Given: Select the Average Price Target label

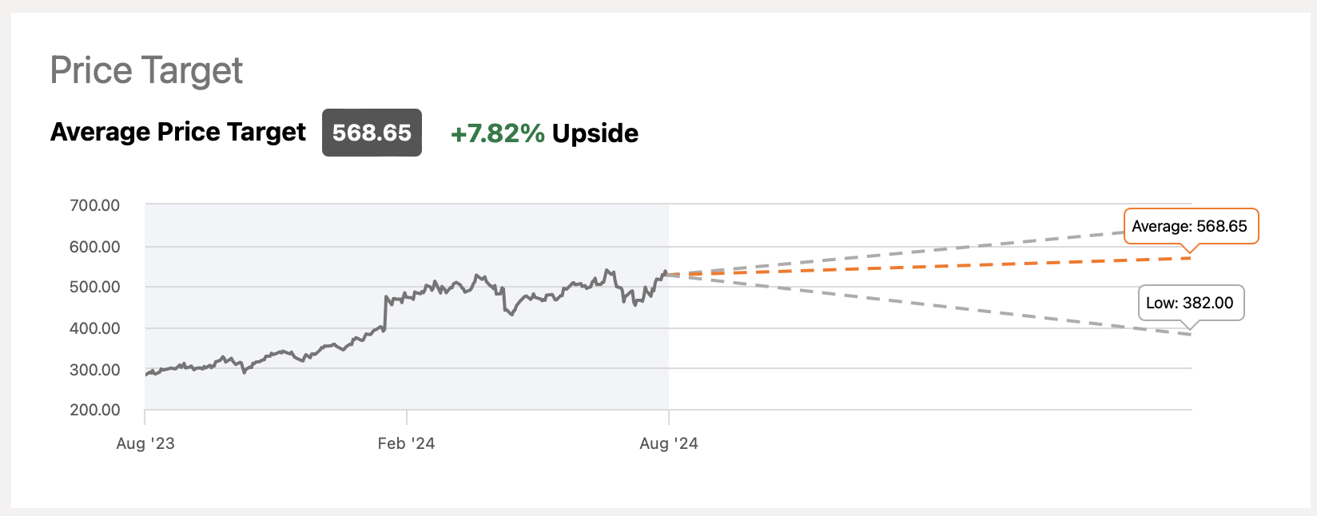Looking at the screenshot, I should (177, 132).
